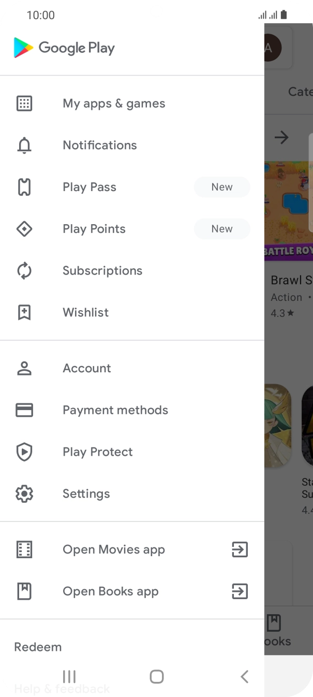This screenshot has width=313, height=697.
Task: Tap the Redeem link
Action: point(38,647)
